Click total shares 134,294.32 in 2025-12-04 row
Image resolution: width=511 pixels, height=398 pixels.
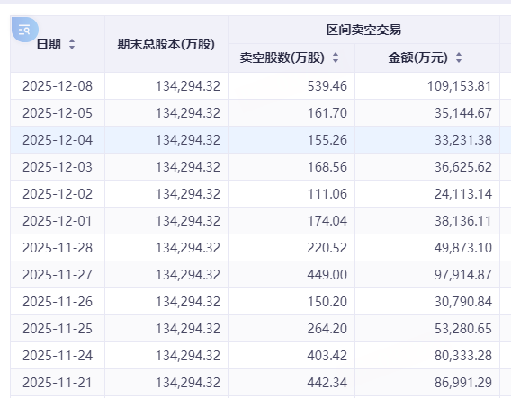coord(188,140)
